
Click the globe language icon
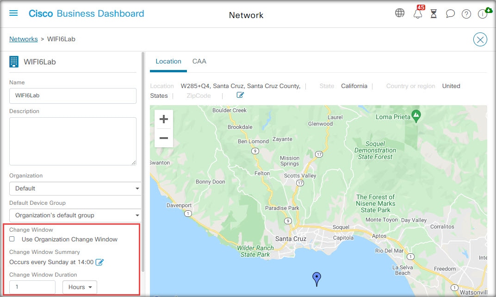click(x=399, y=13)
